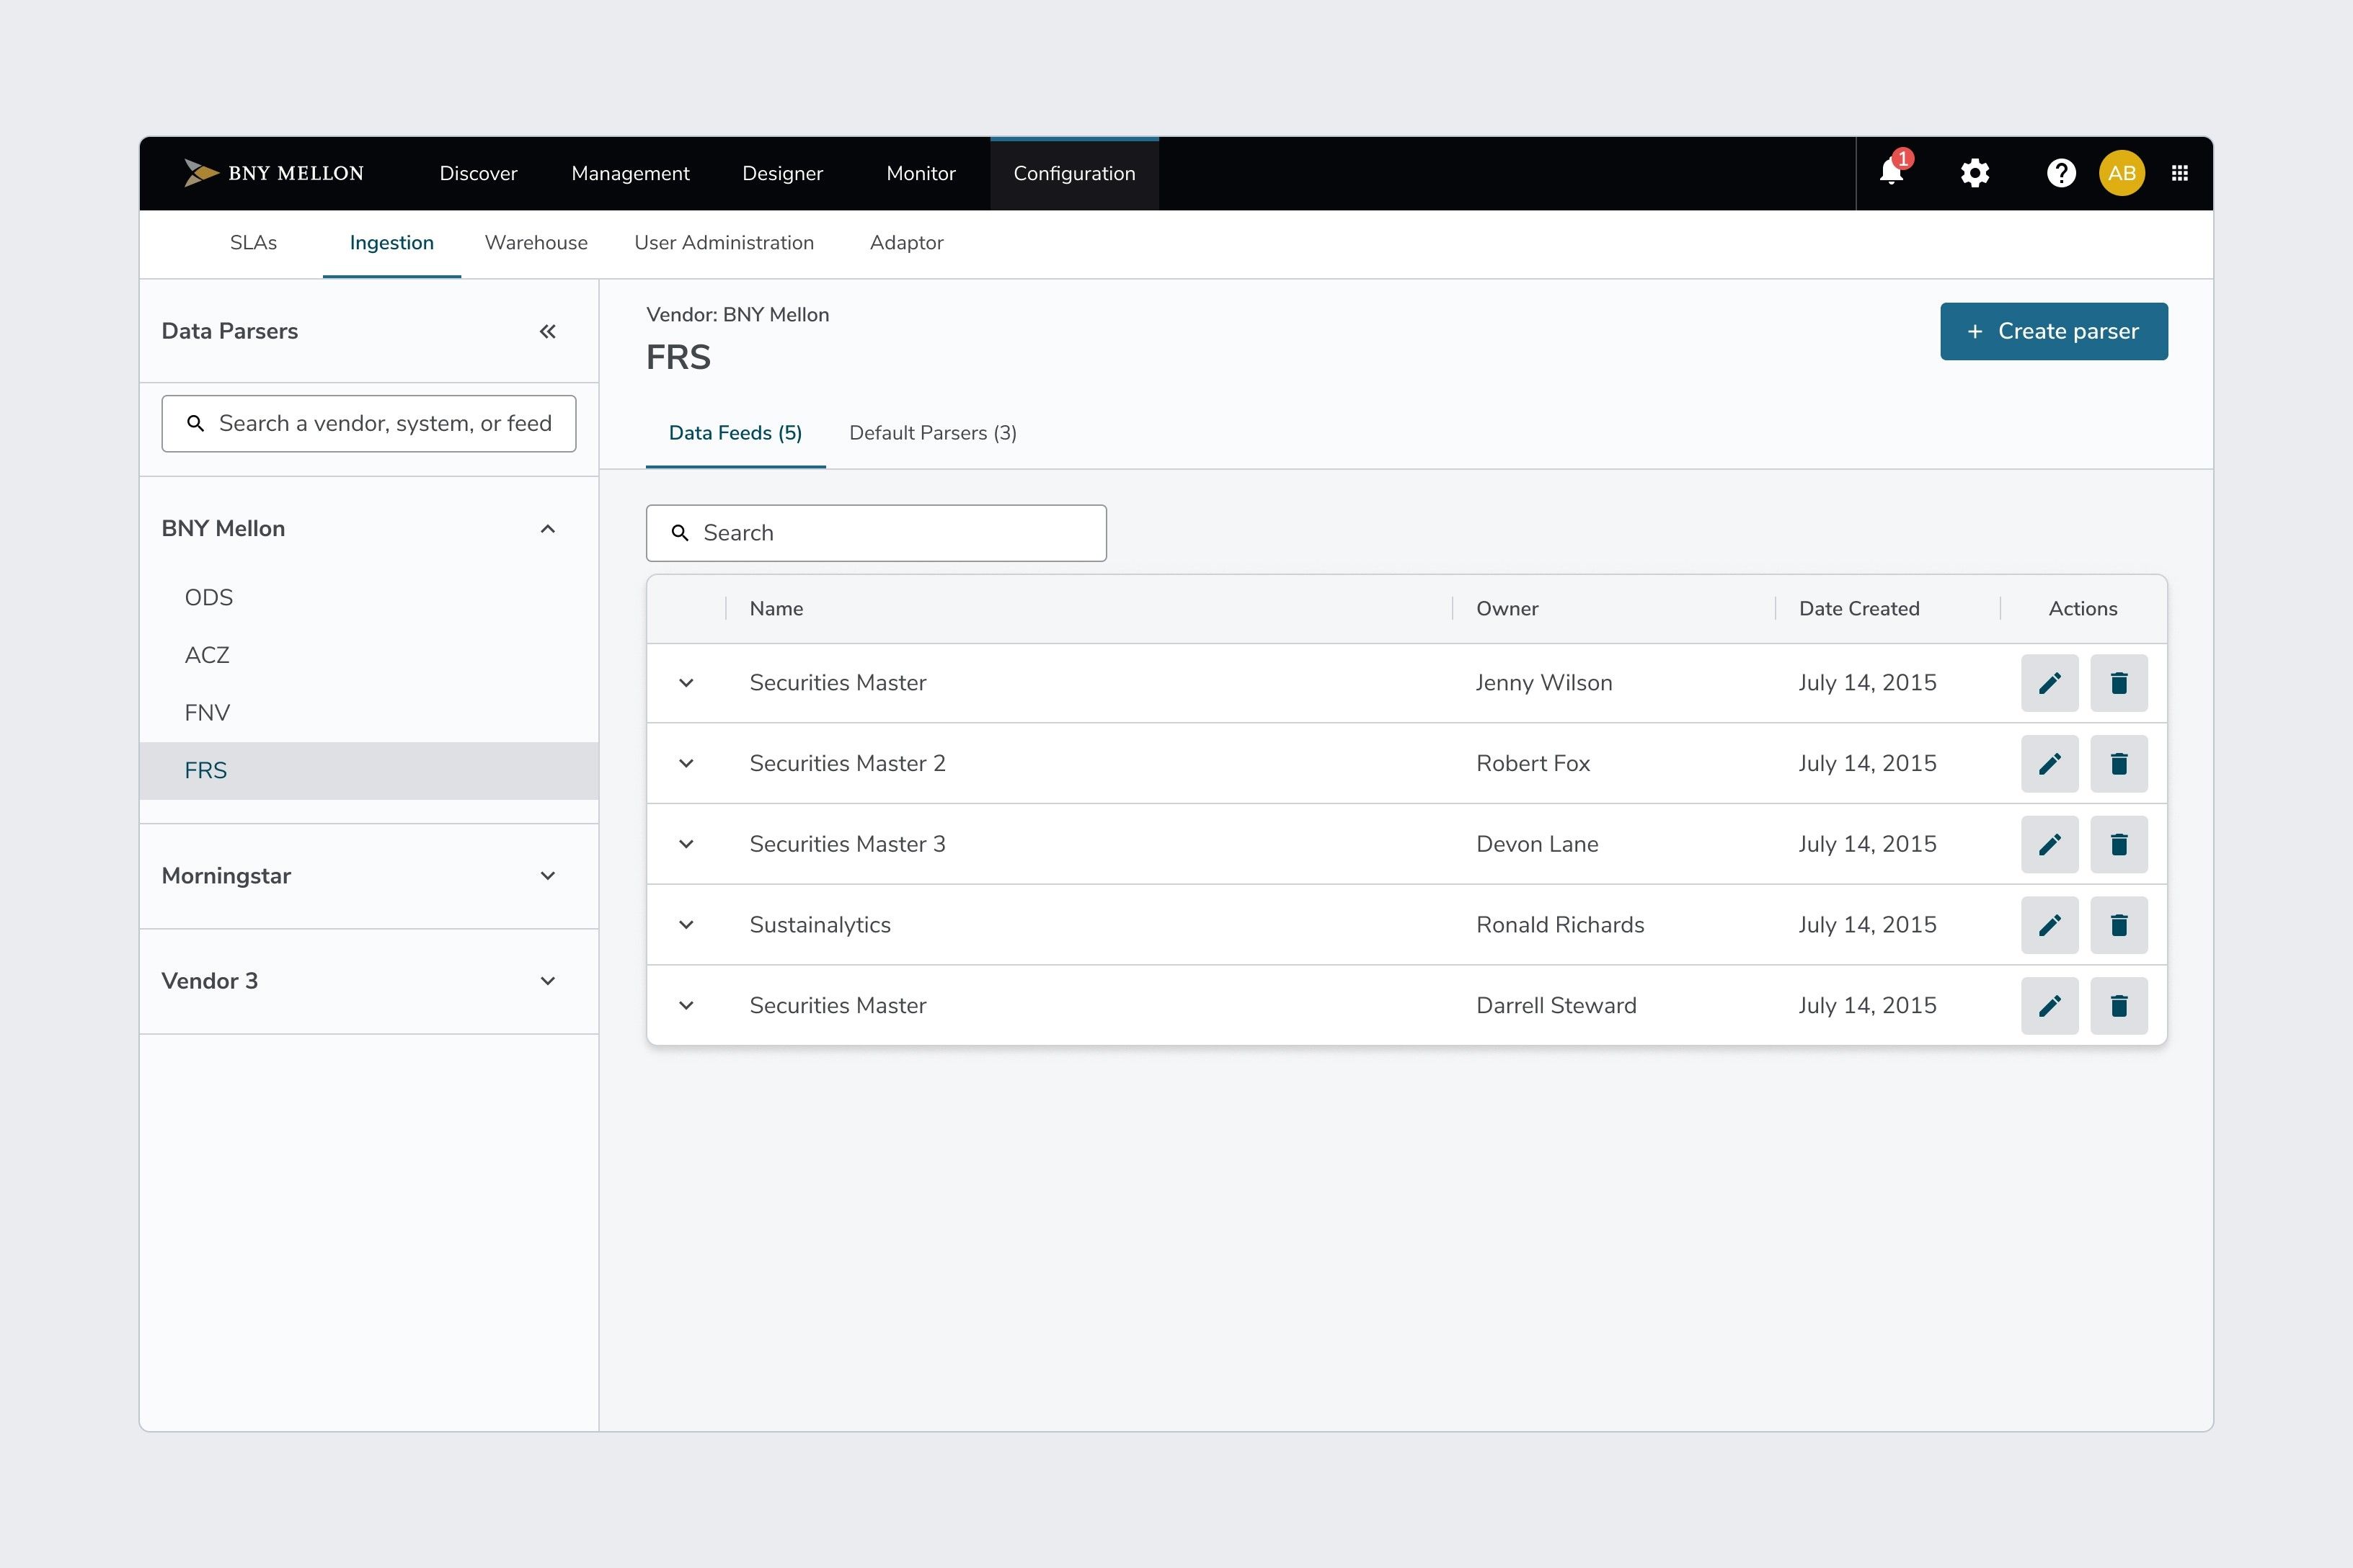The width and height of the screenshot is (2353, 1568).
Task: Open the help question mark icon
Action: point(2061,173)
